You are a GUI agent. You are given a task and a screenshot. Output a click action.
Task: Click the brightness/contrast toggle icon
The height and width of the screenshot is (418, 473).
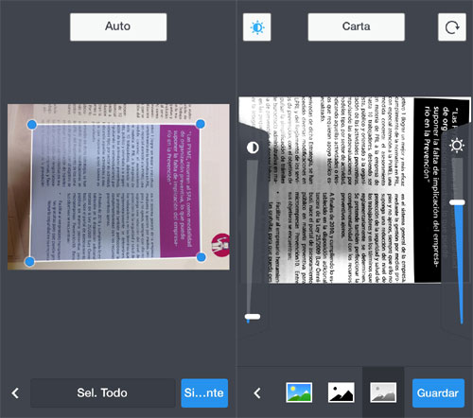[x=257, y=27]
